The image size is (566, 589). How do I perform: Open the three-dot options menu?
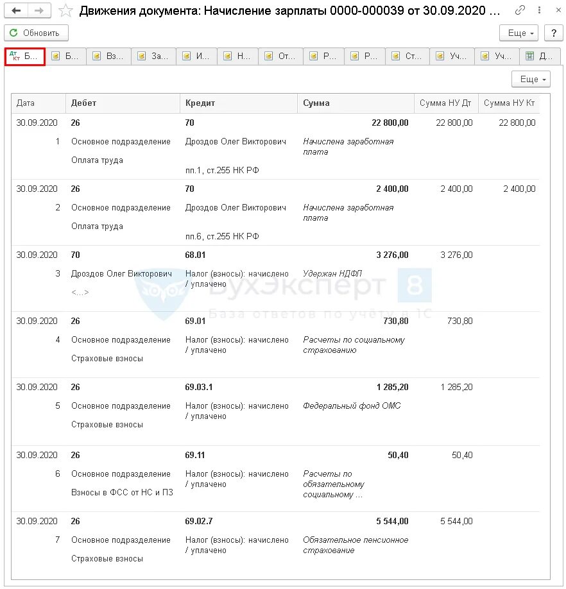point(539,10)
